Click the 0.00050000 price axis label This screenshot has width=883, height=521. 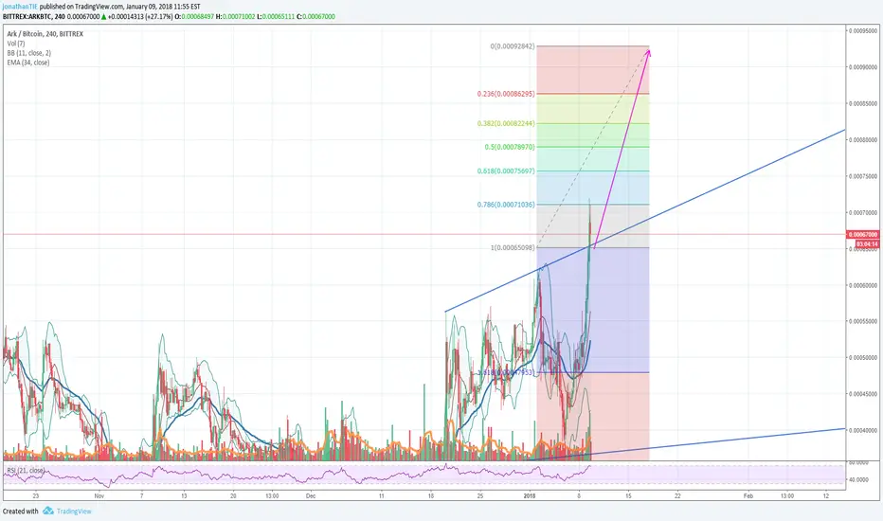pyautogui.click(x=863, y=358)
